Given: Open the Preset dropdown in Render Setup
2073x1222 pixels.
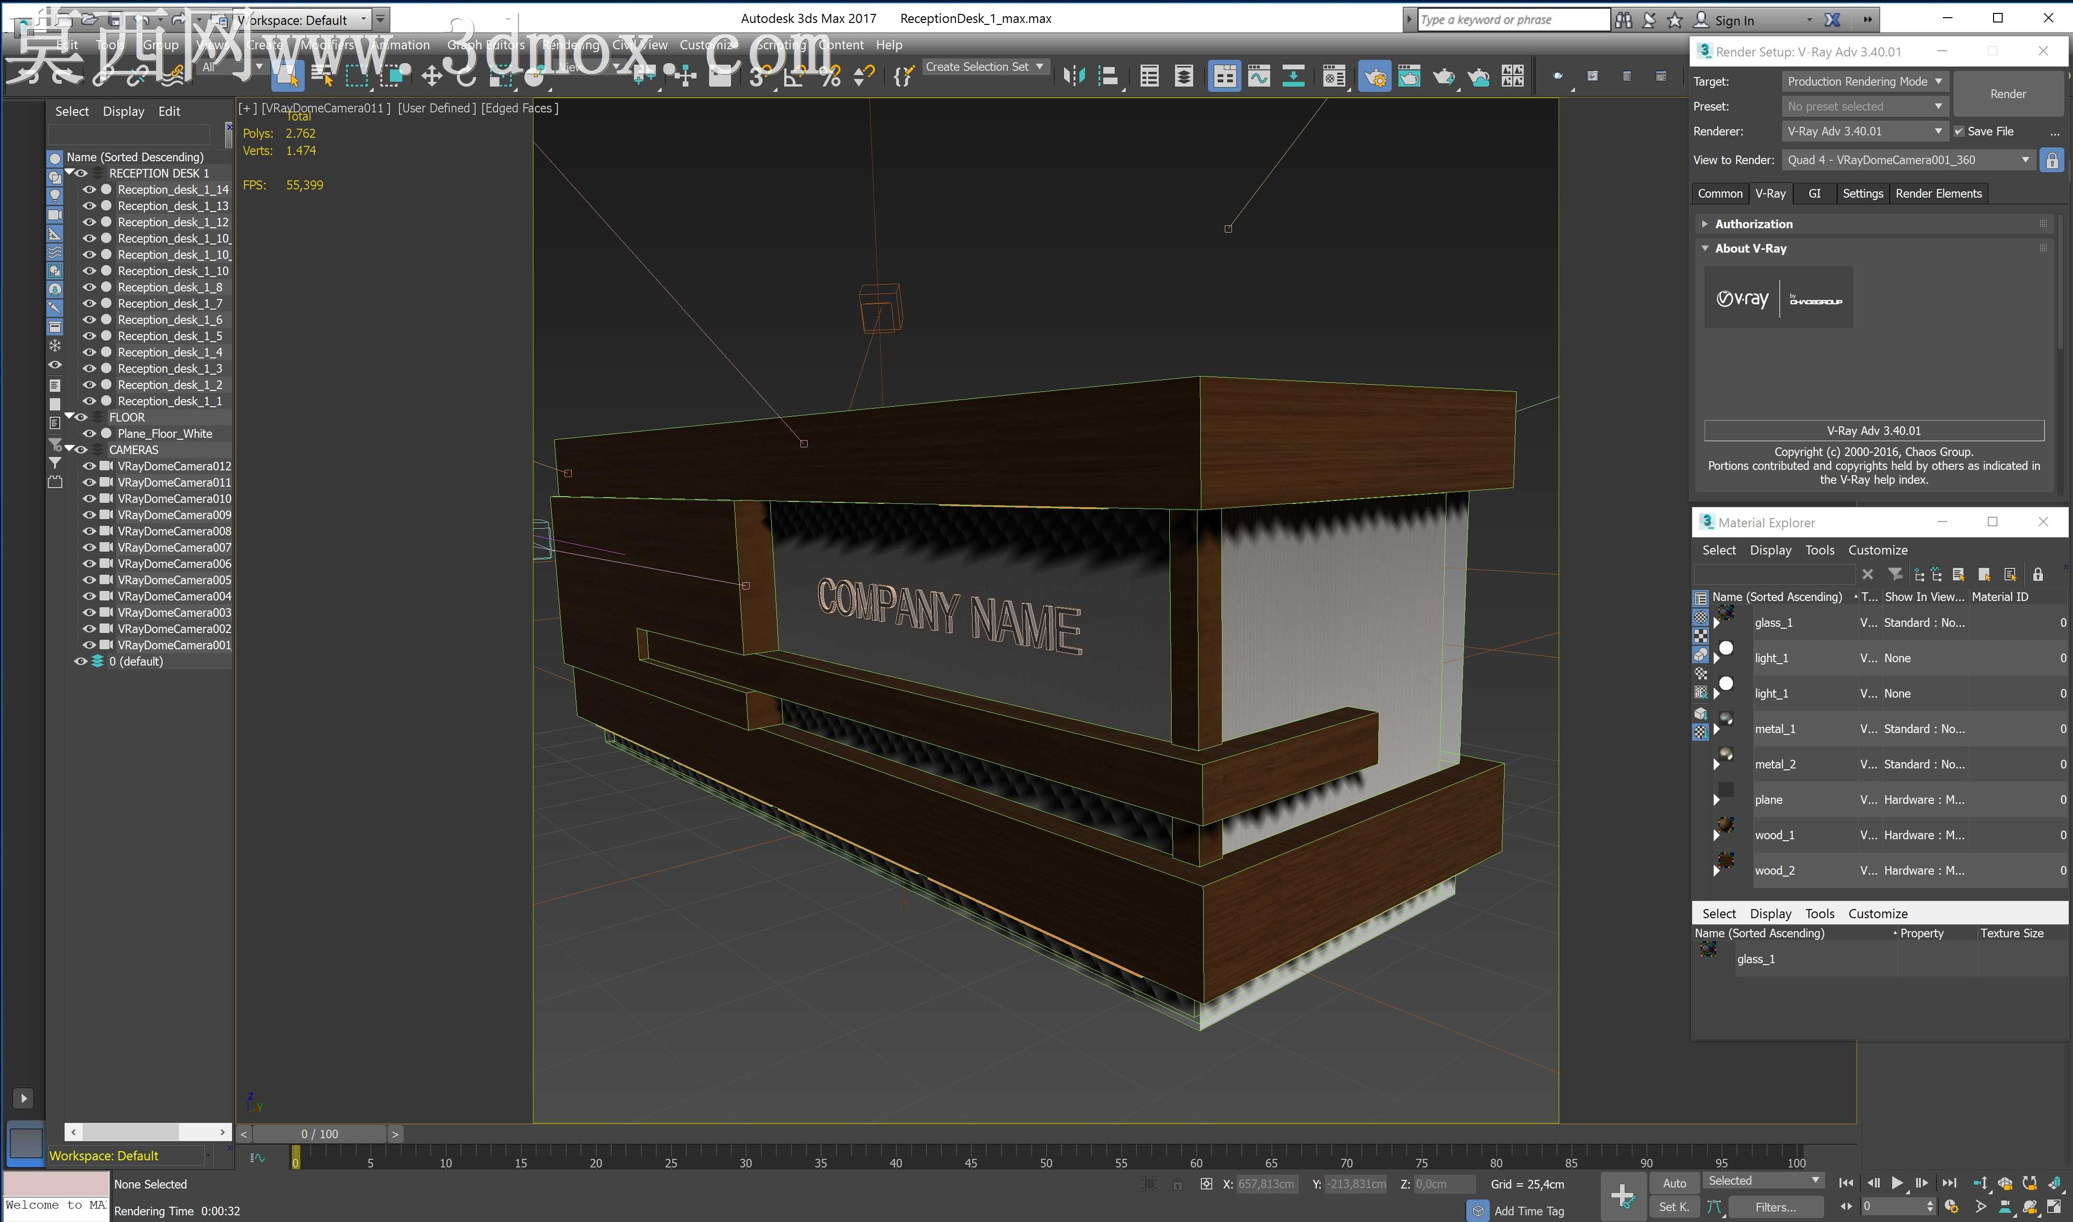Looking at the screenshot, I should click(x=1865, y=106).
